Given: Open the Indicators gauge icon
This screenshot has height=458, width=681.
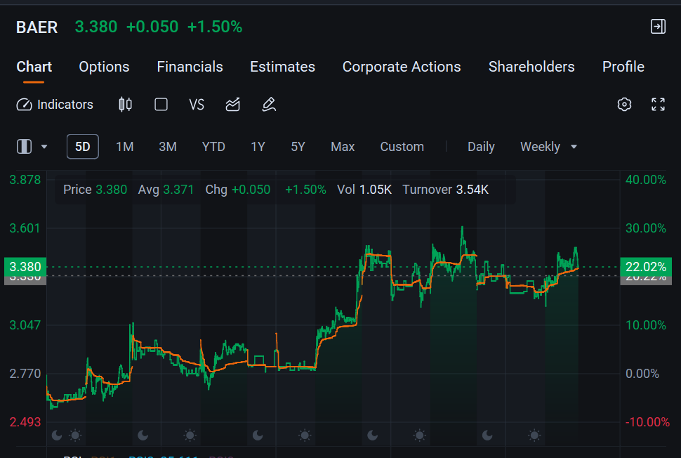Looking at the screenshot, I should (25, 105).
